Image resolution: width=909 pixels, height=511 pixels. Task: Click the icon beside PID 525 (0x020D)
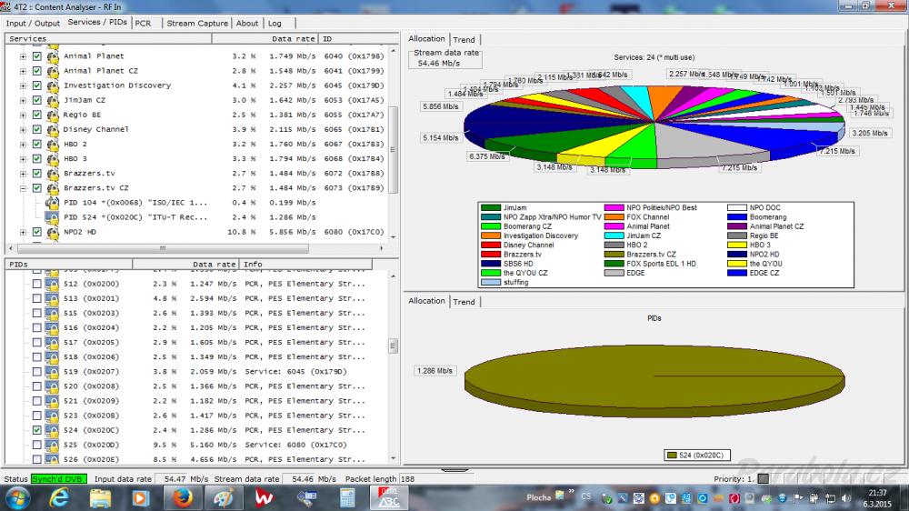click(52, 445)
